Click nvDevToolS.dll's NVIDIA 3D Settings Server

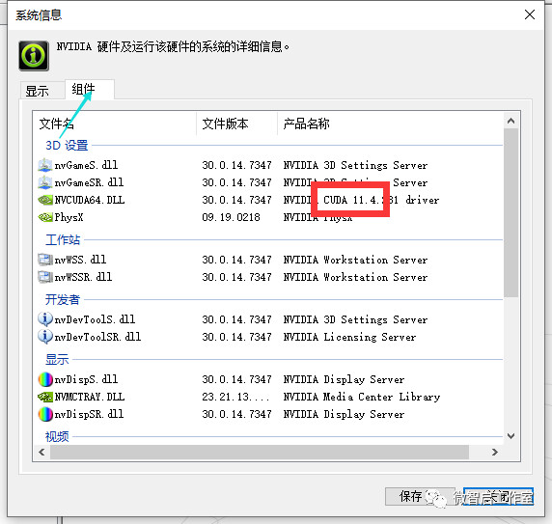click(355, 319)
